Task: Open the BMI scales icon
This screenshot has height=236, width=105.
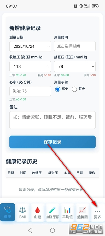Action: click(x=22, y=212)
